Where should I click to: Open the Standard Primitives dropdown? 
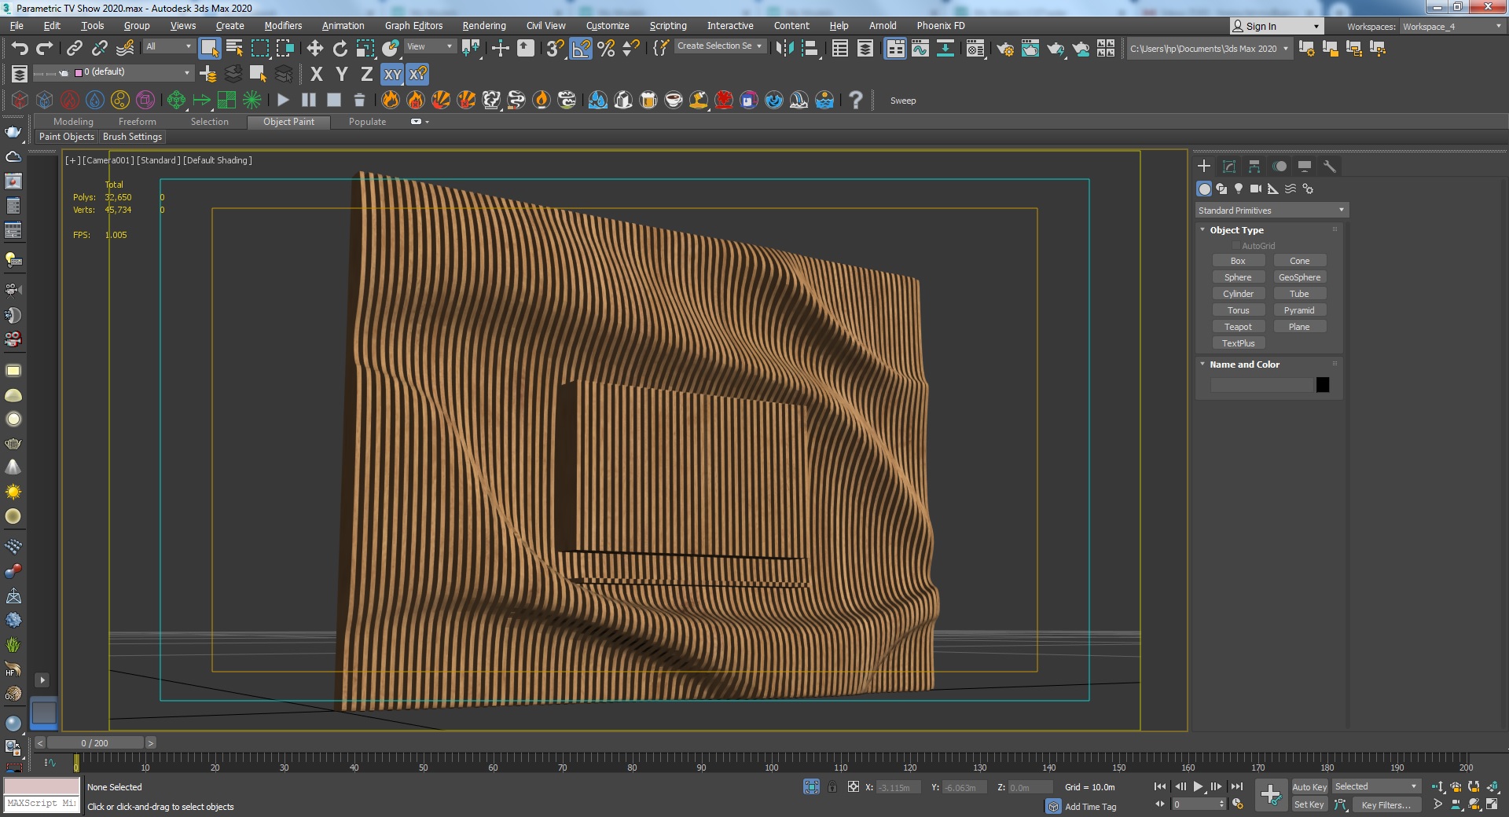tap(1271, 211)
